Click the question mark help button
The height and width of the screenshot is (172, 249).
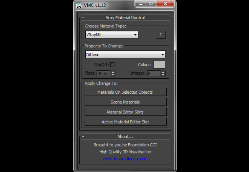(x=161, y=35)
